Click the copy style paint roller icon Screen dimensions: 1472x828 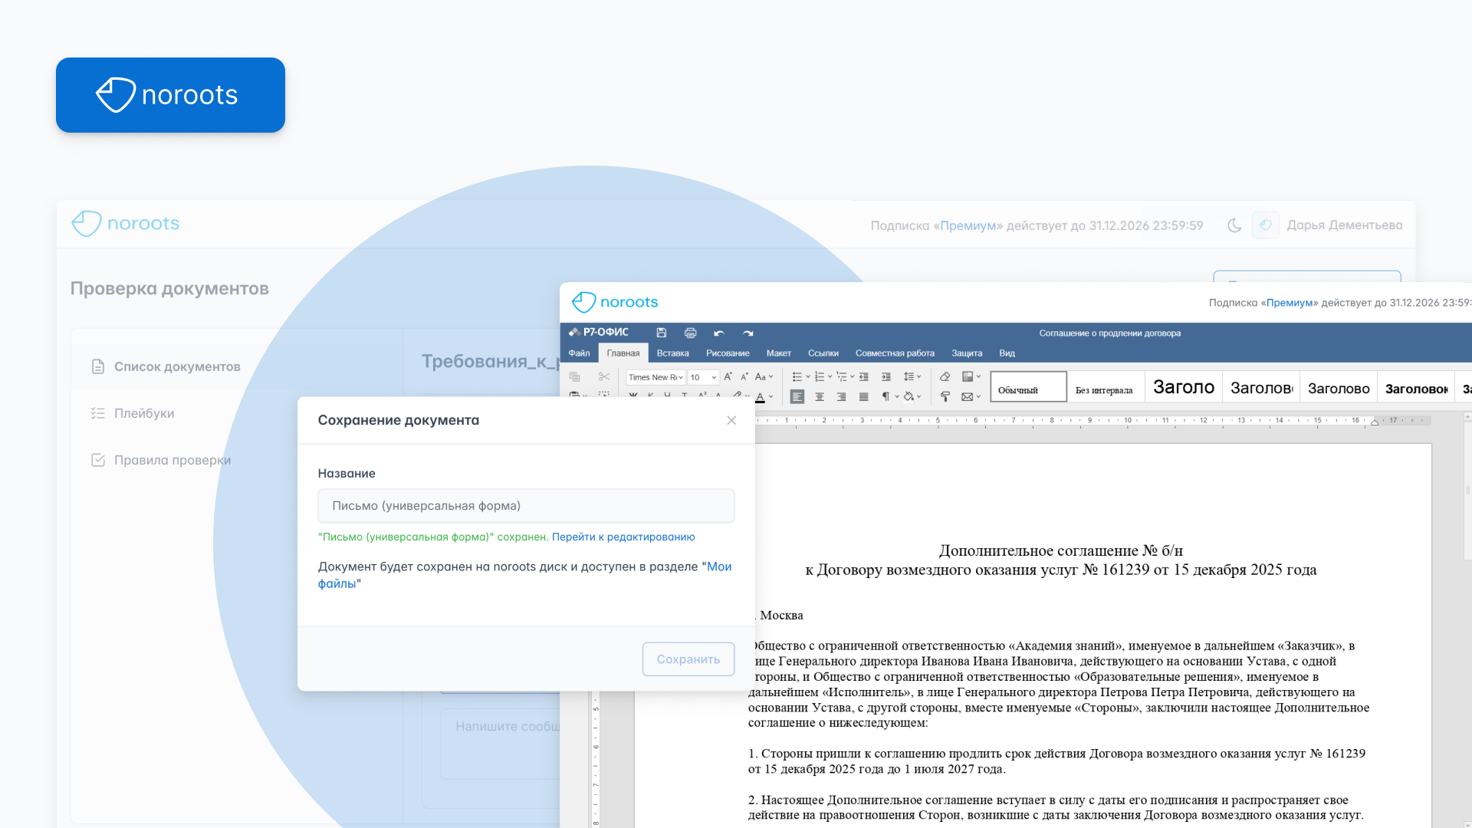pos(945,396)
